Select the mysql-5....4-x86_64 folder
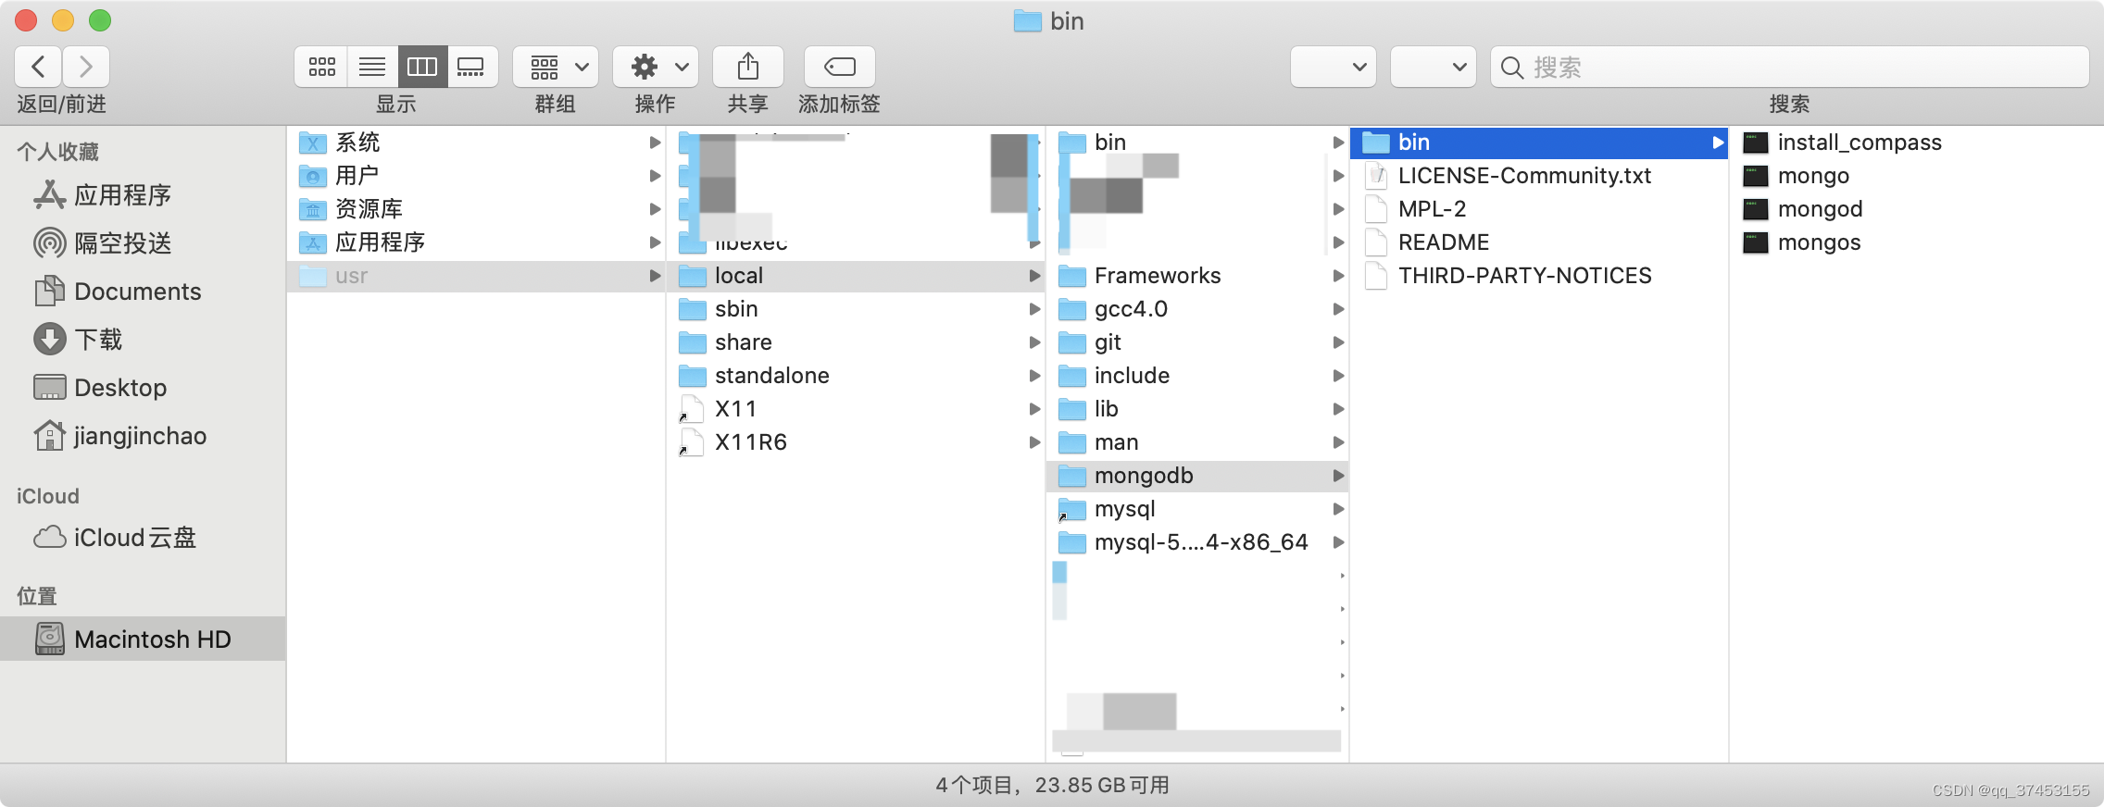Image resolution: width=2104 pixels, height=807 pixels. coord(1197,542)
